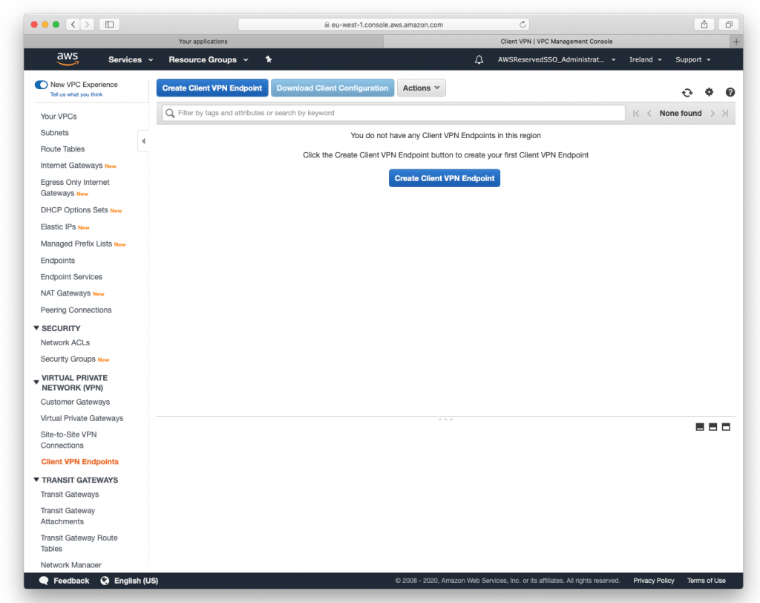Open Subnets in sidebar
Image resolution: width=760 pixels, height=603 pixels.
(x=55, y=133)
